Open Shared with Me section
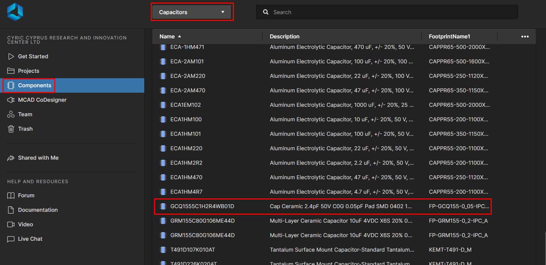This screenshot has width=546, height=265. point(38,158)
